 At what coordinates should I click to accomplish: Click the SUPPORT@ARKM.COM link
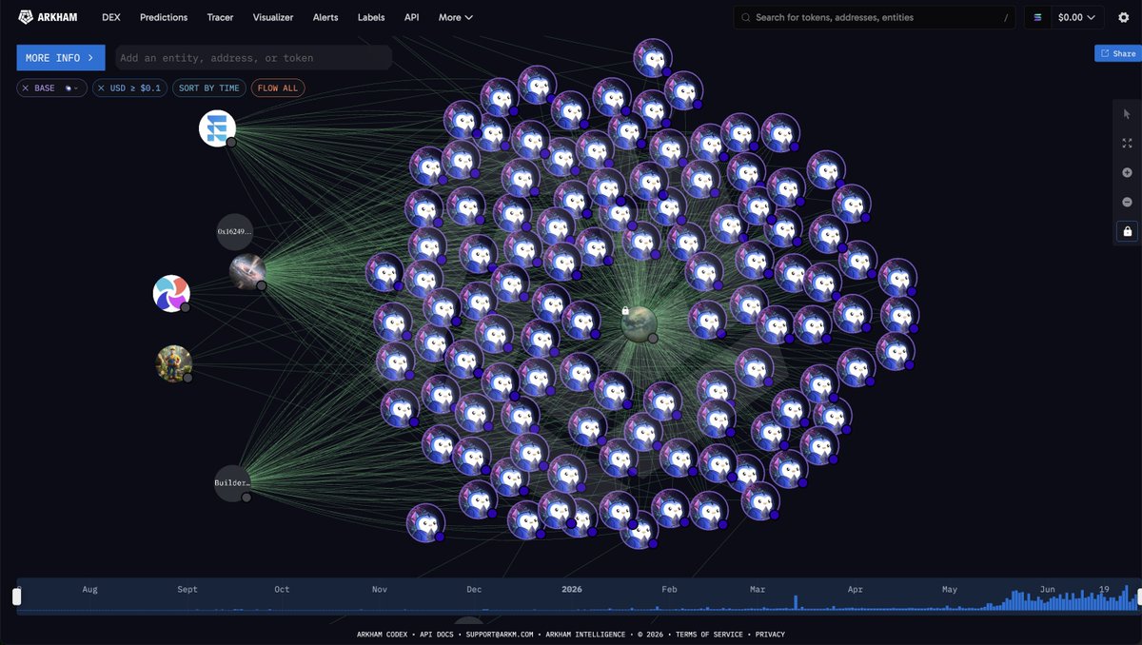click(501, 634)
